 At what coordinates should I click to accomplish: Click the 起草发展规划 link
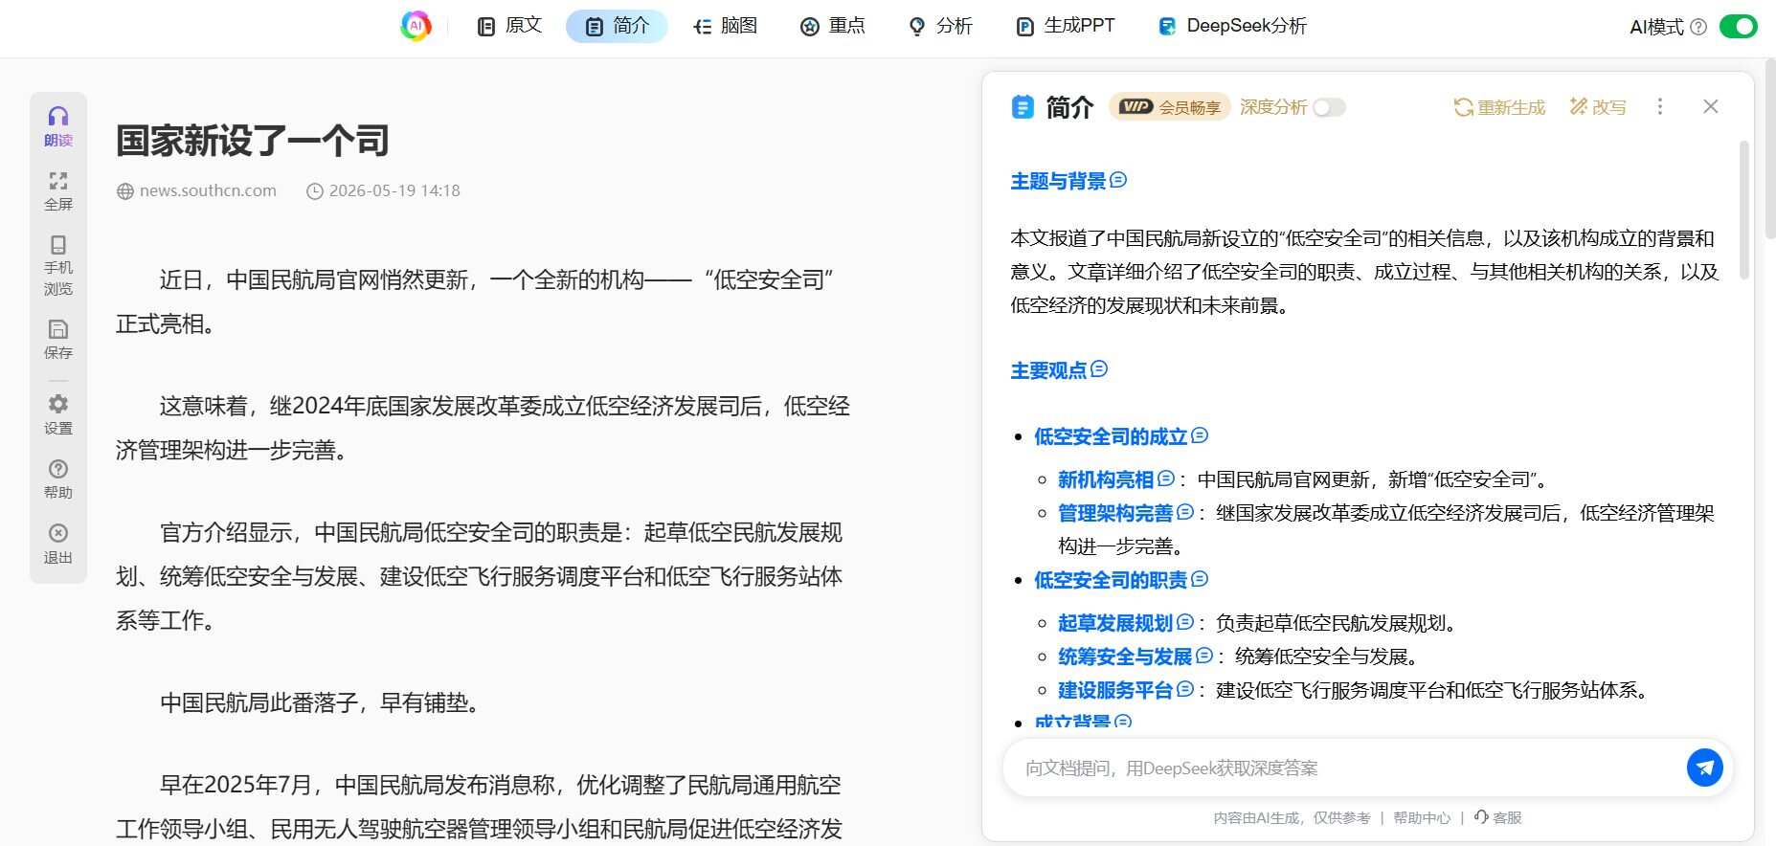(1115, 623)
